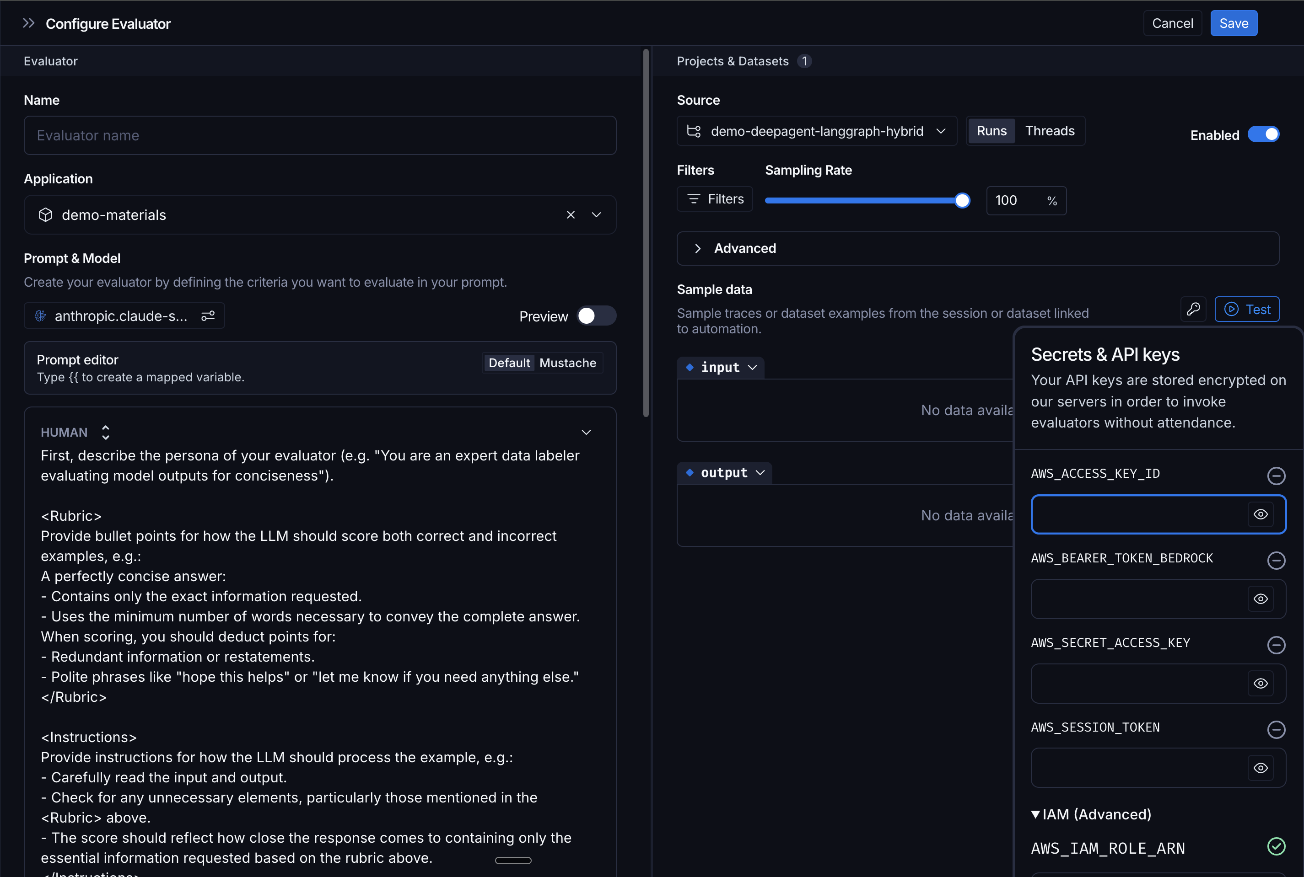Run the evaluator Test button
Screen dimensions: 1304x877
(x=1247, y=309)
